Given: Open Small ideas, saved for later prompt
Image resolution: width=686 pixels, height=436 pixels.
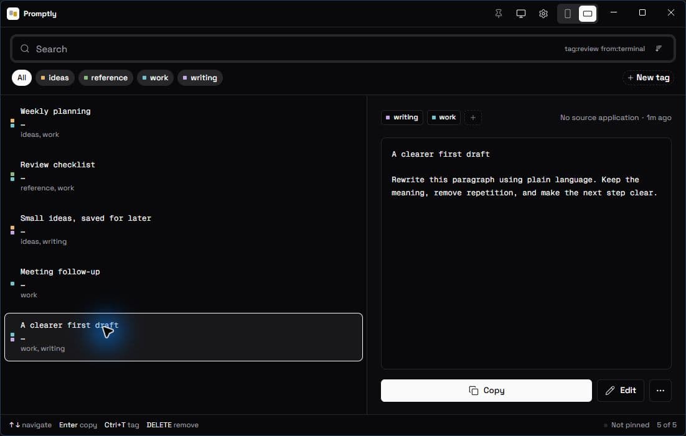Looking at the screenshot, I should [183, 230].
